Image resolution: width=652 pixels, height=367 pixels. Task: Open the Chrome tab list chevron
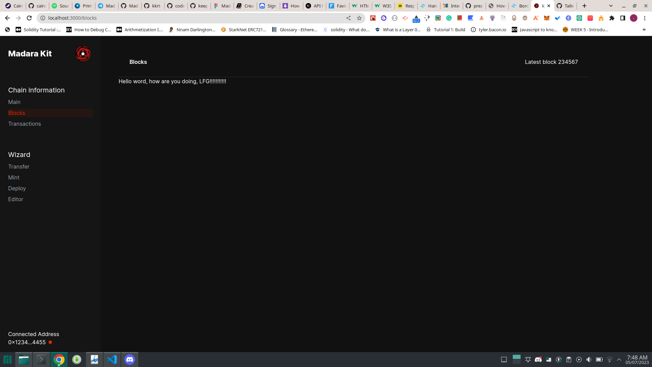[x=611, y=6]
